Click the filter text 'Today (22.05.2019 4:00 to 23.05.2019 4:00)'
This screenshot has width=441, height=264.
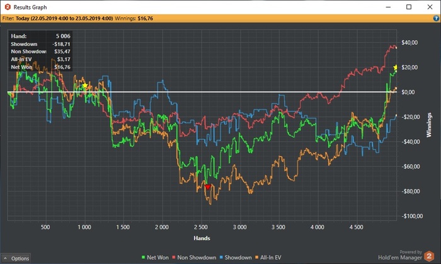tap(64, 18)
